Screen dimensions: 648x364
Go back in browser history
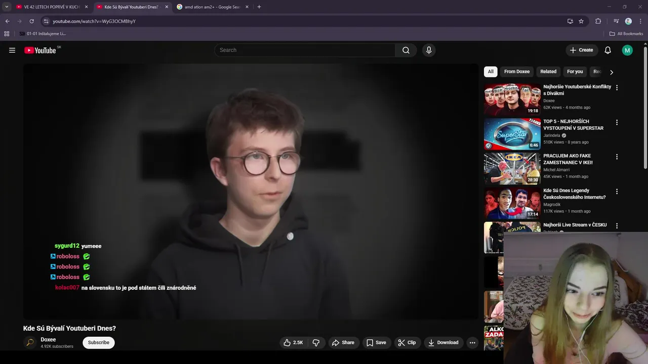coord(7,21)
